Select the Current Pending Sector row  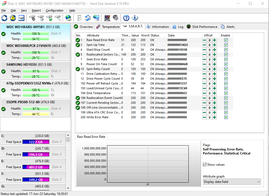coord(154,103)
